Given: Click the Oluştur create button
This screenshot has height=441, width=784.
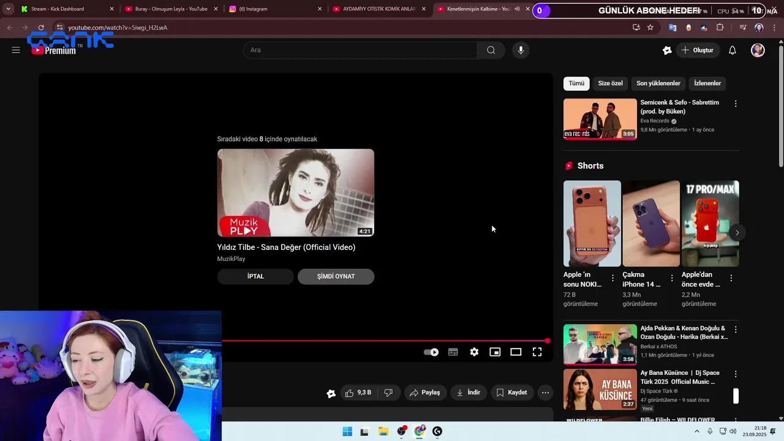Looking at the screenshot, I should click(x=697, y=50).
